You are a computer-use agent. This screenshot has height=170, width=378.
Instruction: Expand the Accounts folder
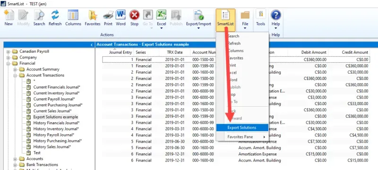(15, 159)
